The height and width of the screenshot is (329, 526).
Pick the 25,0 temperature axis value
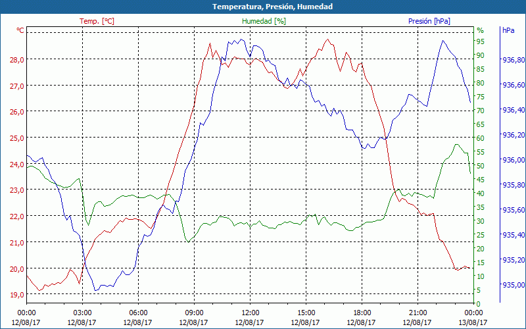pos(17,138)
